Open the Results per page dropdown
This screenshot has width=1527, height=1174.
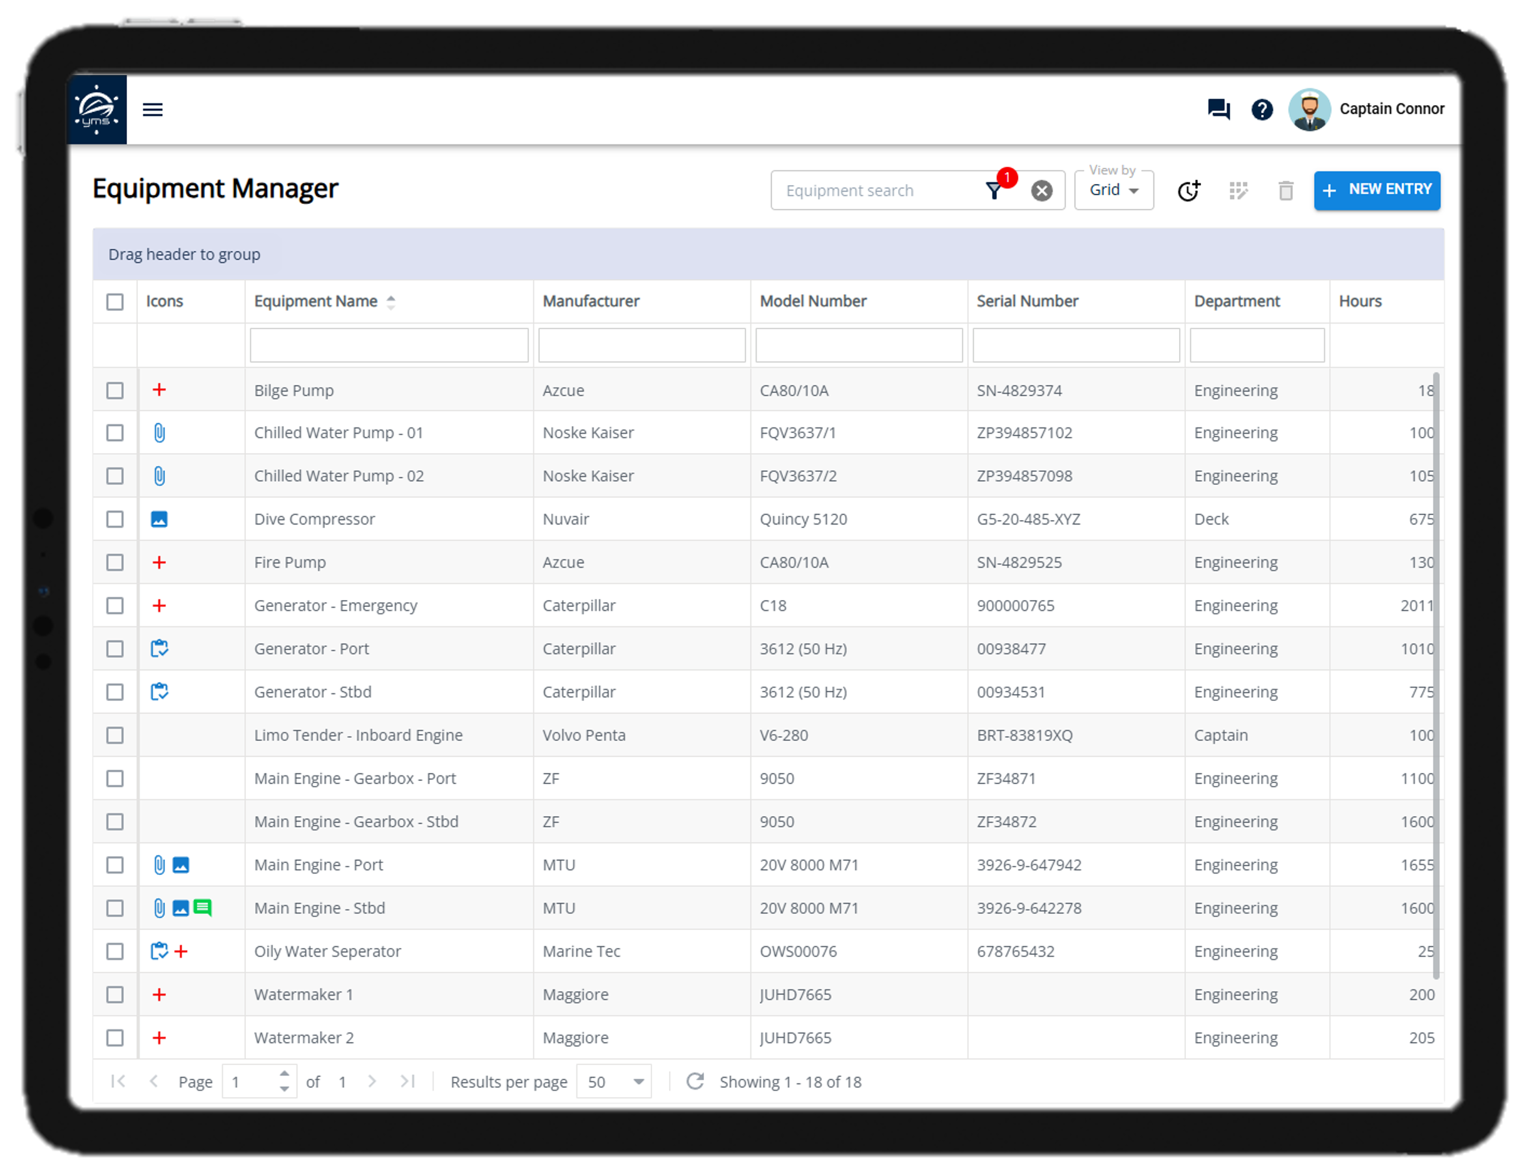tap(613, 1082)
